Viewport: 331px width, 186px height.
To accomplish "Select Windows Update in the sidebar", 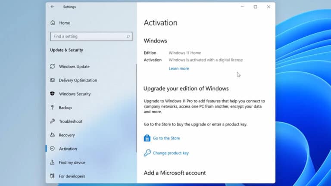I will click(74, 67).
